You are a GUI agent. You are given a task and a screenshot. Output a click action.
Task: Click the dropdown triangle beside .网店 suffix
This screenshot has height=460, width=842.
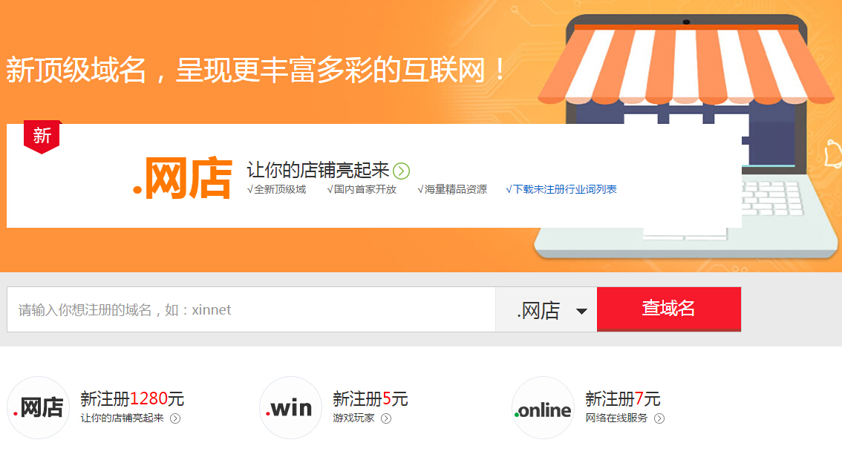581,312
